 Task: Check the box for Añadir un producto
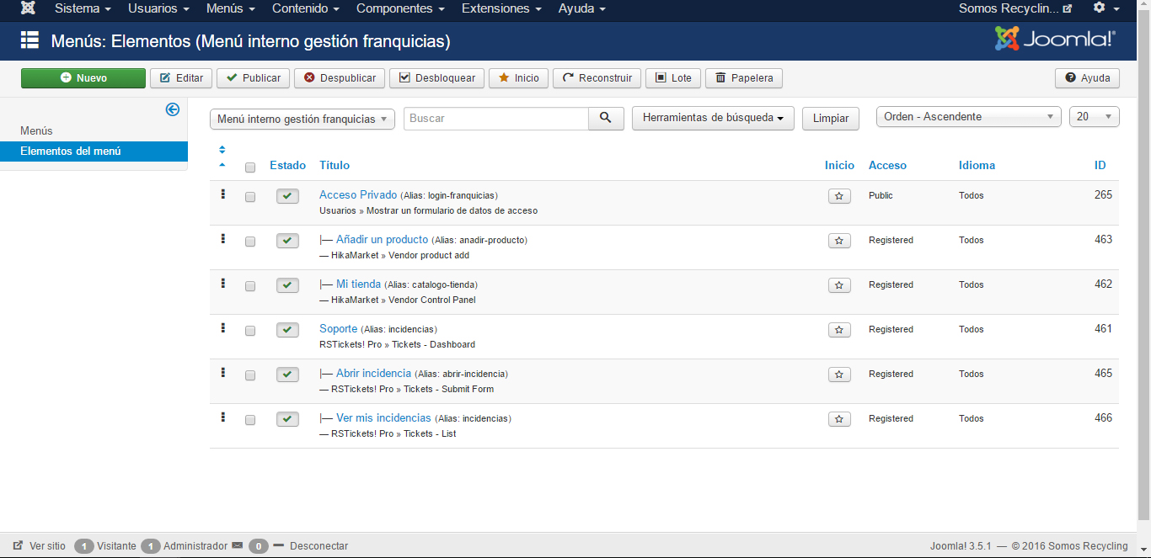(250, 242)
